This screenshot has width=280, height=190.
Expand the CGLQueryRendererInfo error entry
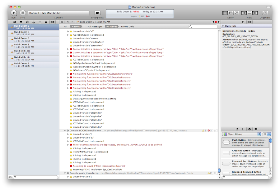coord(68,74)
